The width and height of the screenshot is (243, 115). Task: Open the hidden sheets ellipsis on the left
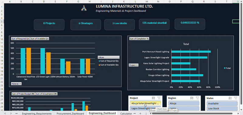click(x=17, y=113)
